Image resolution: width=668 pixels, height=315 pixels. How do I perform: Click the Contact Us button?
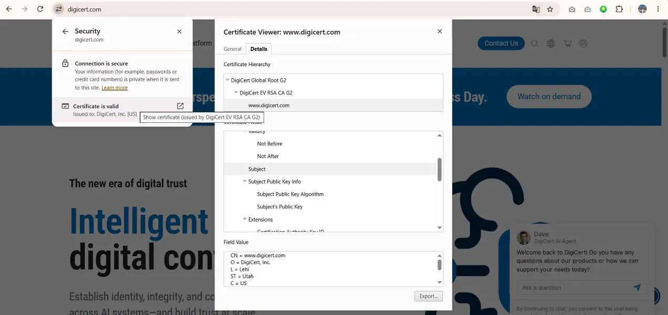[x=501, y=44]
